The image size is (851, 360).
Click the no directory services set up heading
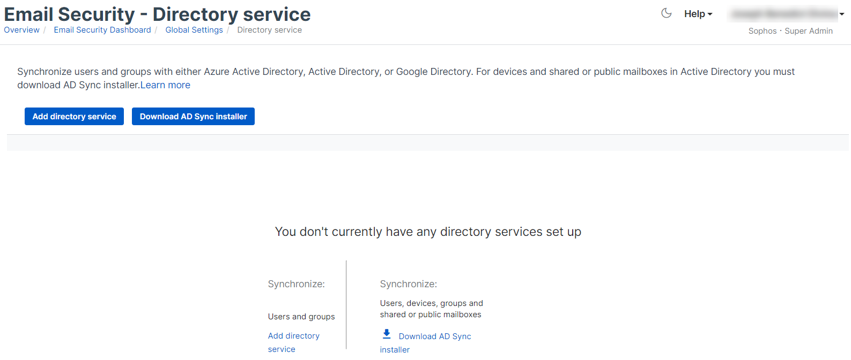pos(428,232)
